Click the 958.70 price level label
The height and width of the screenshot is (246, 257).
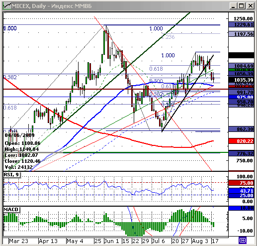pyautogui.click(x=241, y=102)
